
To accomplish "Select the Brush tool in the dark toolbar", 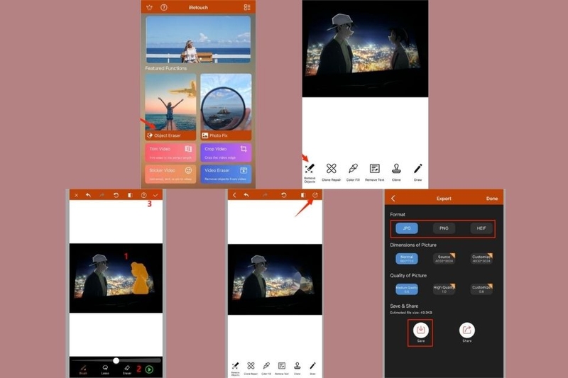I will point(83,369).
